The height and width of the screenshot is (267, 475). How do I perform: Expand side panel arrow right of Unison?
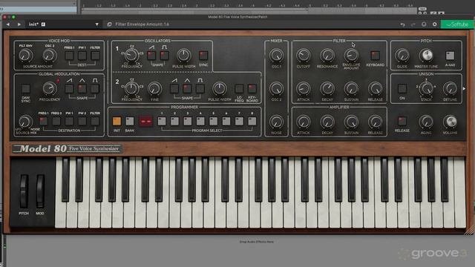click(464, 89)
